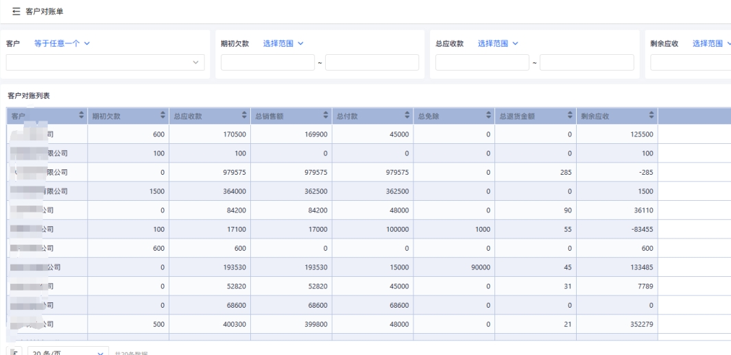Select 总退货金额 column header
The width and height of the screenshot is (731, 355).
(535, 116)
